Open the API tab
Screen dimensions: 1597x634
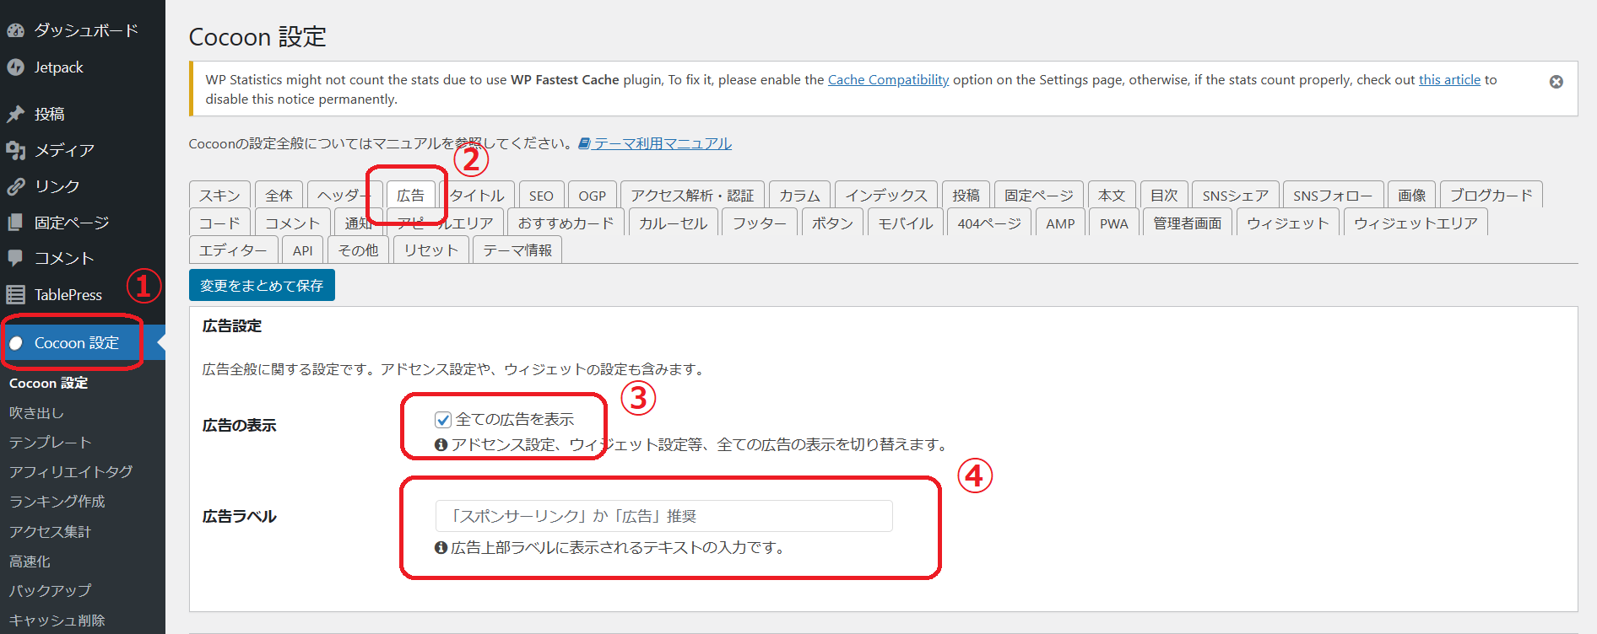click(303, 250)
